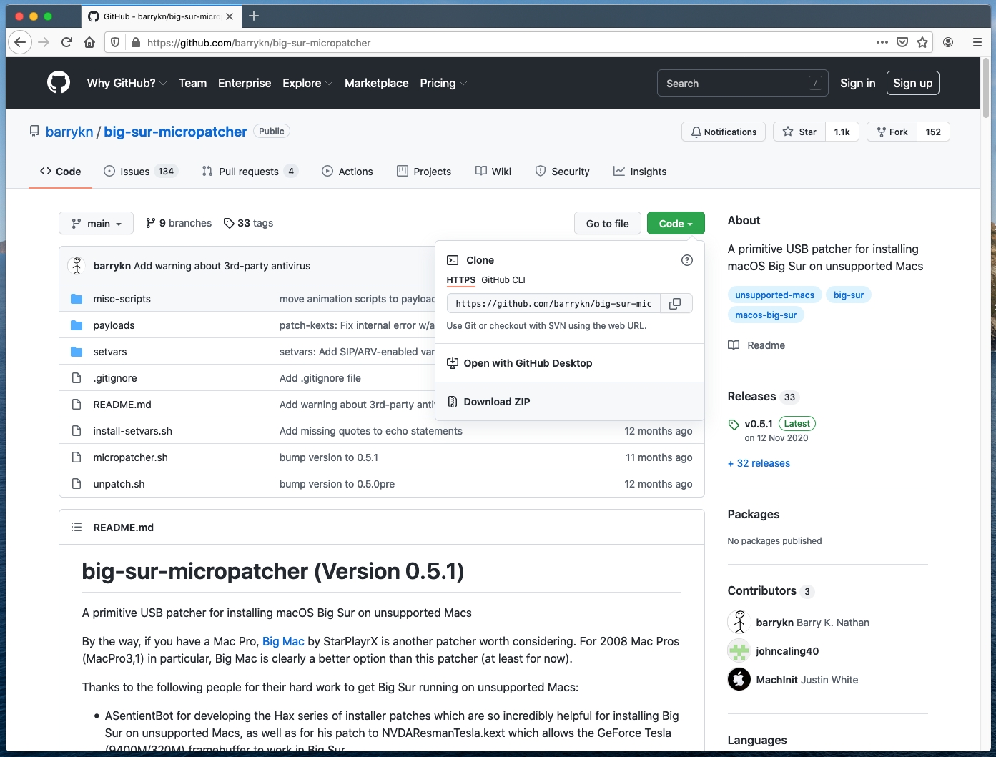The height and width of the screenshot is (757, 996).
Task: Click the barrykn owner link in title
Action: pos(69,132)
